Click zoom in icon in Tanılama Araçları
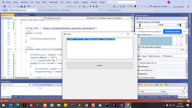 coord(147,19)
